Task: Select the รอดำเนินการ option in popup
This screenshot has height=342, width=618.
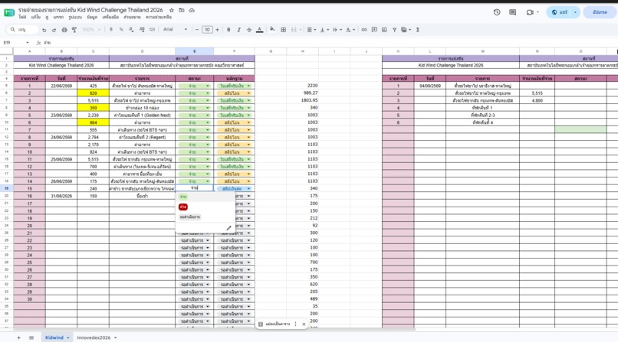Action: pyautogui.click(x=189, y=217)
